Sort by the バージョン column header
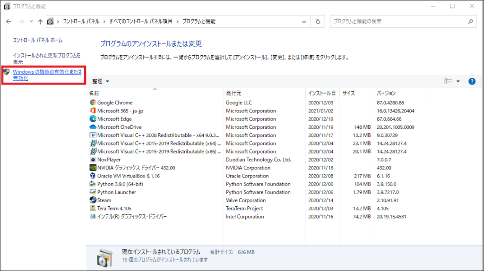Viewport: 484px width, 271px height. (386, 93)
